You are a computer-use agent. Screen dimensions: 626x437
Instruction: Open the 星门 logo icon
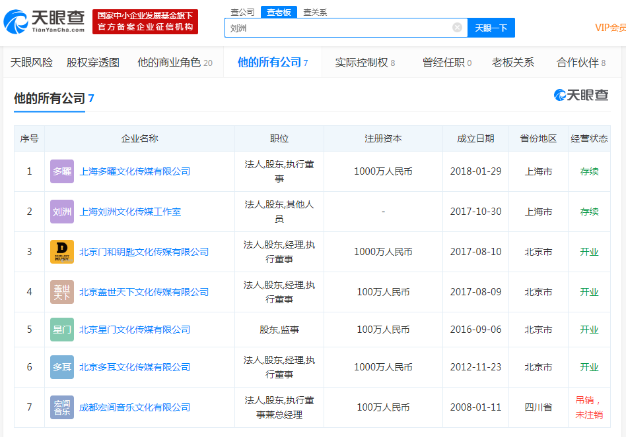[x=62, y=330]
